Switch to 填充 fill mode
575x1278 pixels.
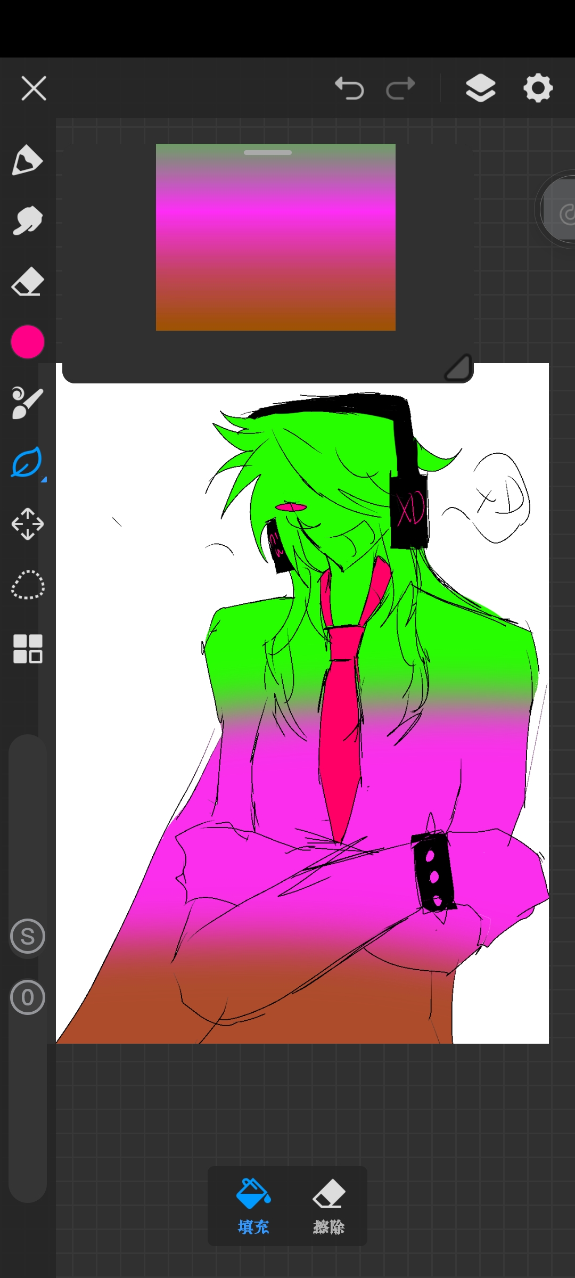253,1207
